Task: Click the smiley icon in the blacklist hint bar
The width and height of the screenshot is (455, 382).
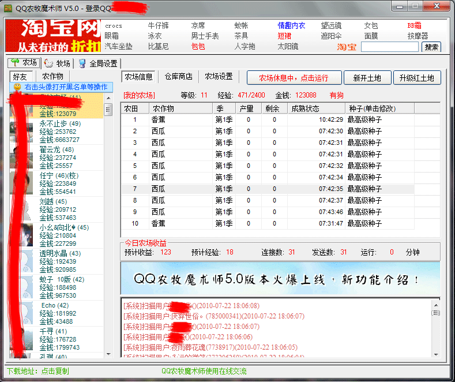Action: pyautogui.click(x=17, y=87)
